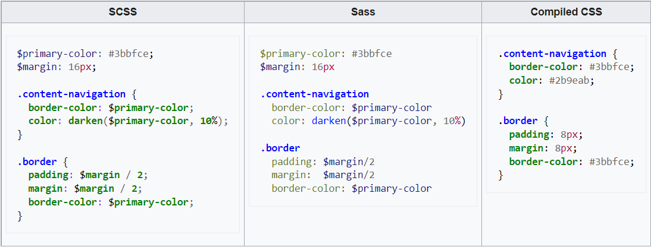This screenshot has width=651, height=247.
Task: Select the Compiled CSS line 'color: #2b9eab;'
Action: [x=552, y=81]
